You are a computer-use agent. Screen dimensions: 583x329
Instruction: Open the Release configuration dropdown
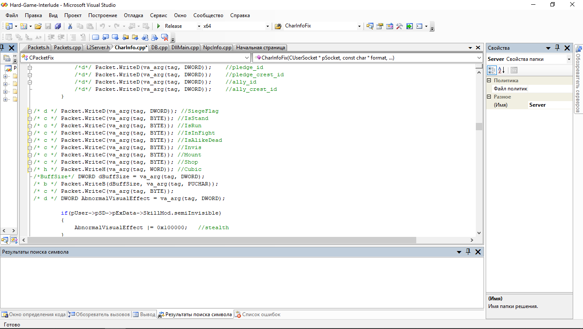tap(199, 26)
